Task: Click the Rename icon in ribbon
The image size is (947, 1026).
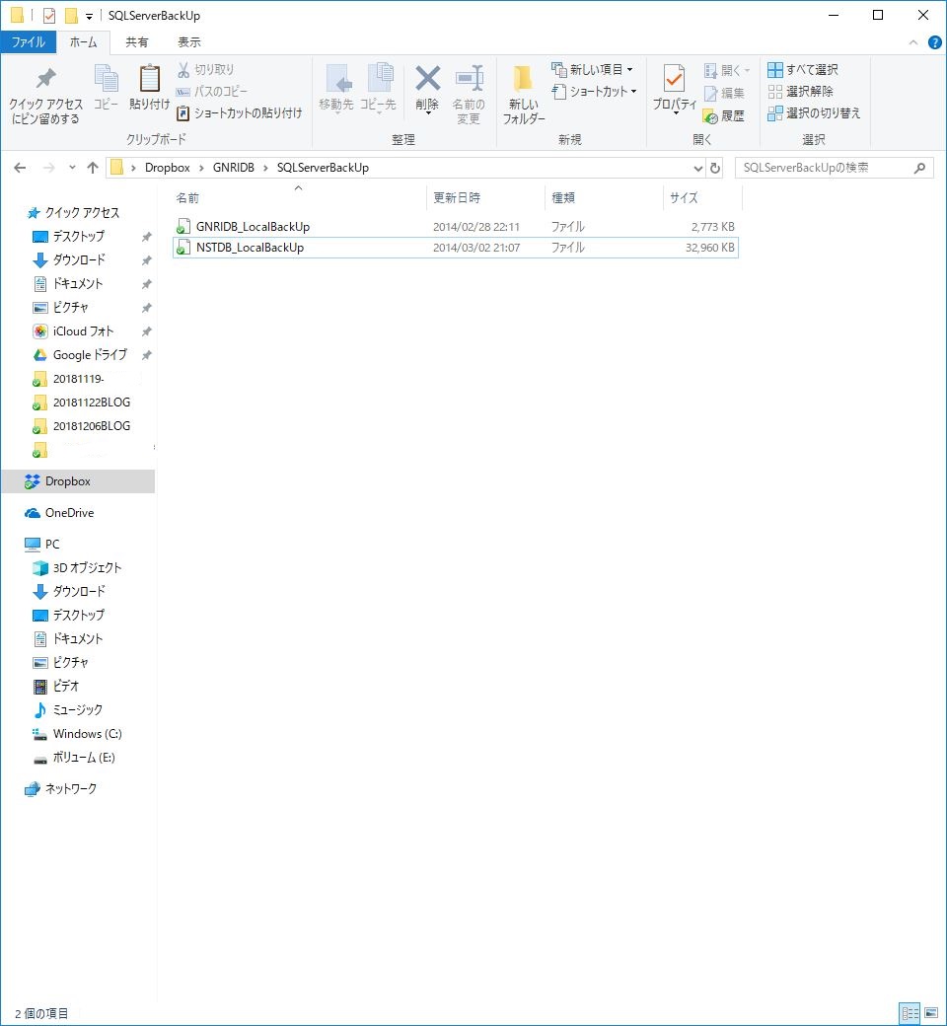Action: click(x=469, y=79)
